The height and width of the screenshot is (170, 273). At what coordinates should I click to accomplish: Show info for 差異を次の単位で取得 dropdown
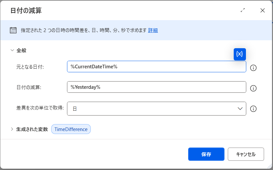(254, 109)
